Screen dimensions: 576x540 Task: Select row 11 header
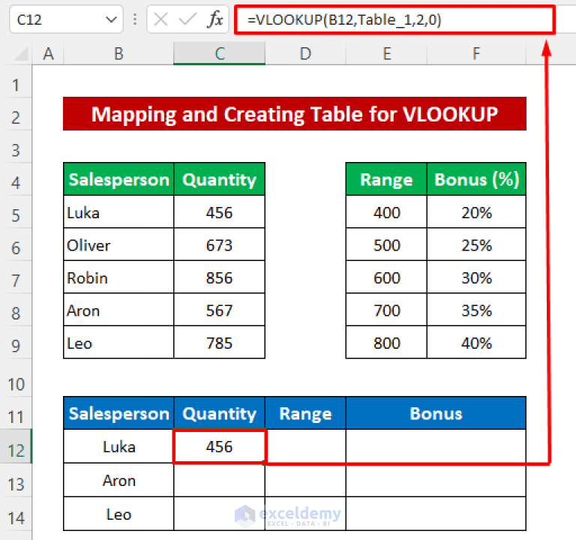pyautogui.click(x=16, y=413)
